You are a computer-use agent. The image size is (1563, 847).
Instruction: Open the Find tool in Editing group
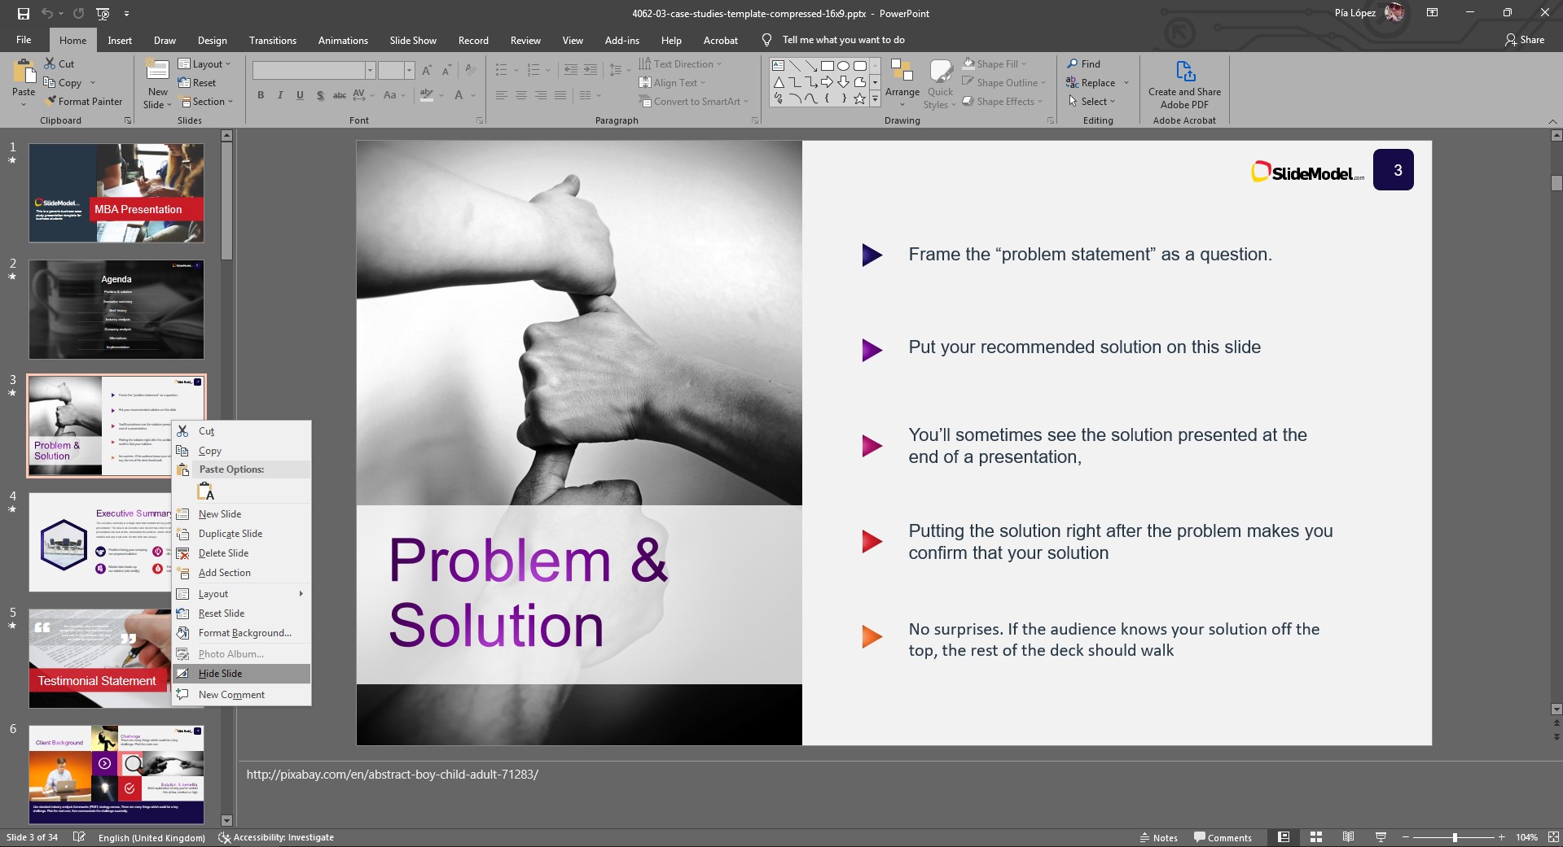coord(1086,63)
